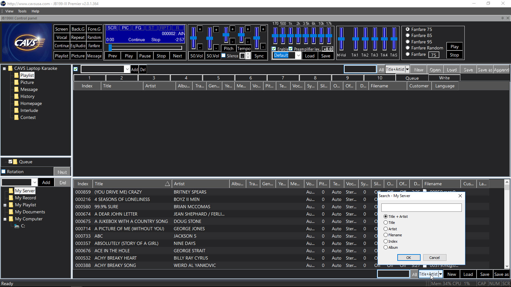Uncheck the Queue checkbox
511x287 pixels.
tap(10, 162)
